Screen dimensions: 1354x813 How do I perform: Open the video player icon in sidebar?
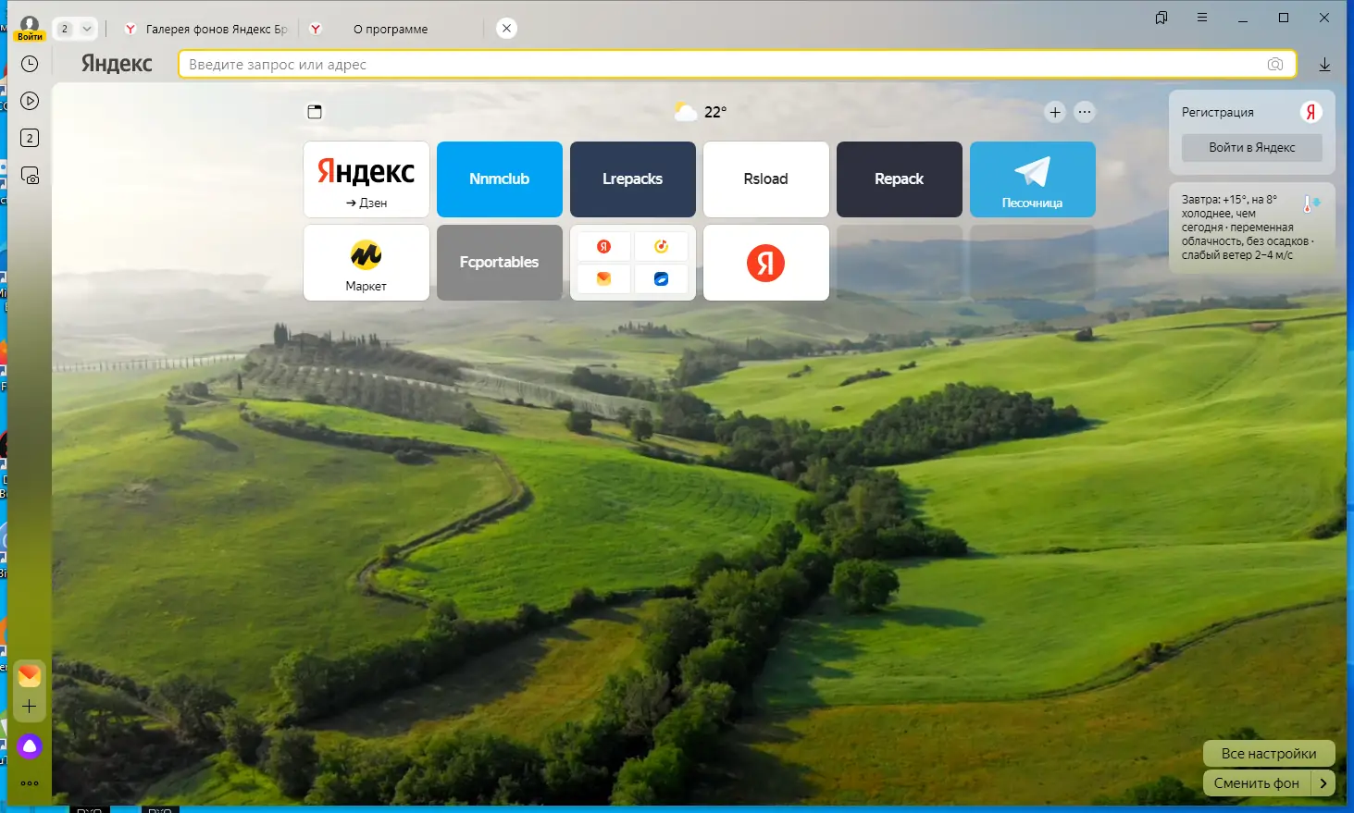(x=30, y=101)
